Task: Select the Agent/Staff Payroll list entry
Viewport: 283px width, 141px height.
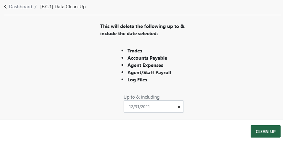Action: coord(149,72)
